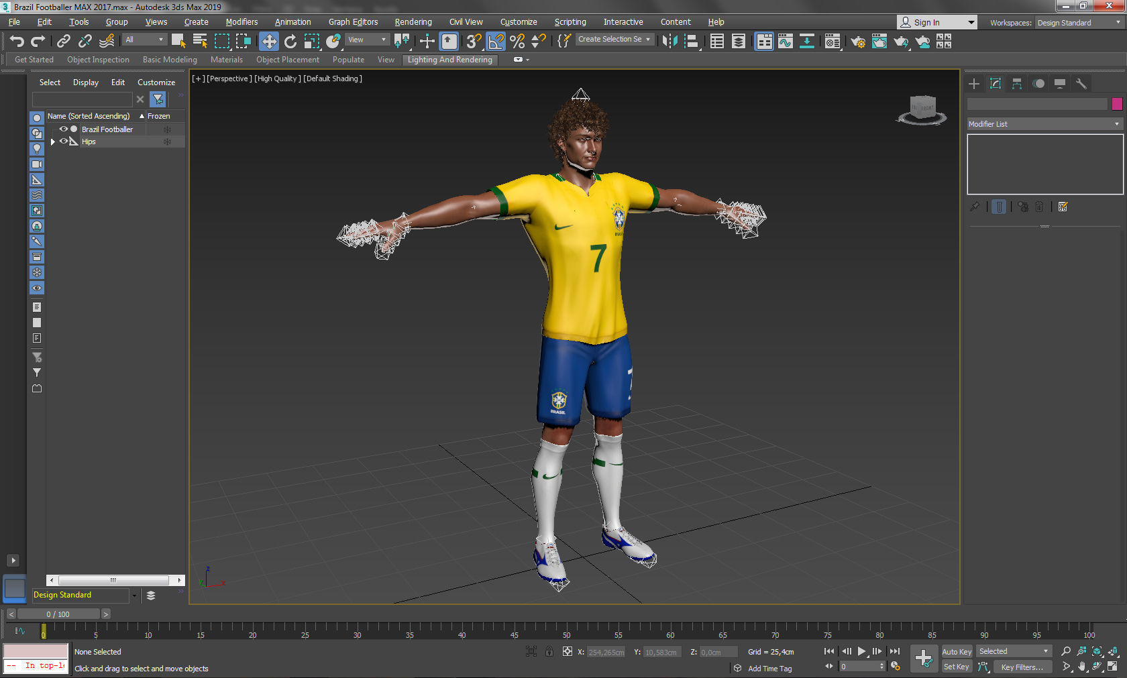
Task: Click the Pan View hand icon
Action: click(x=1081, y=667)
